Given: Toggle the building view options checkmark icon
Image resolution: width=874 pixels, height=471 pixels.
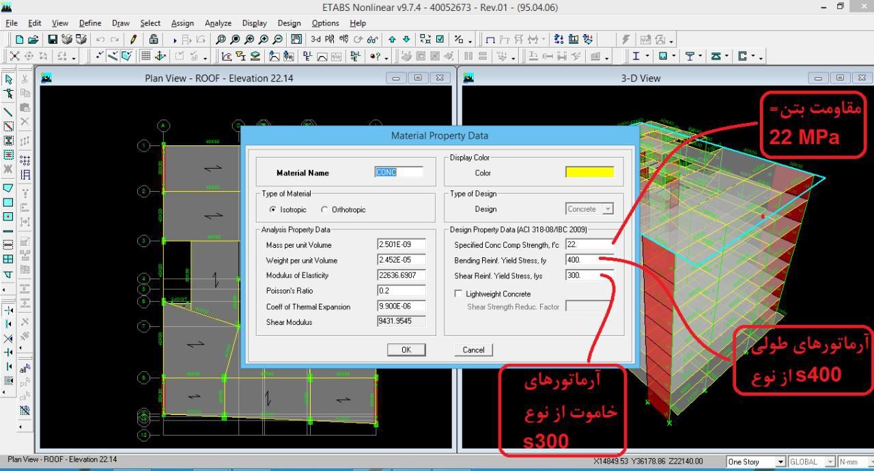Looking at the screenshot, I should 440,40.
